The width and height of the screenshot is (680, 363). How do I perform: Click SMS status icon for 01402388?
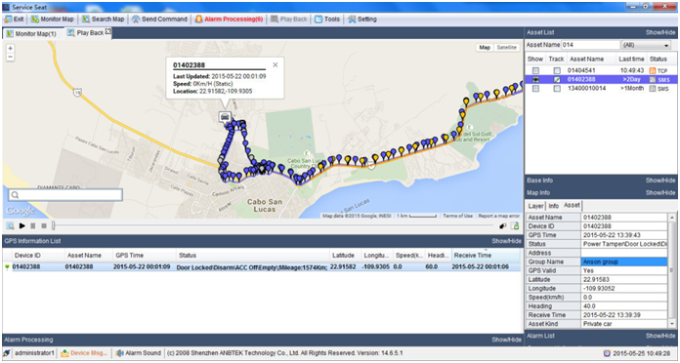(x=652, y=80)
